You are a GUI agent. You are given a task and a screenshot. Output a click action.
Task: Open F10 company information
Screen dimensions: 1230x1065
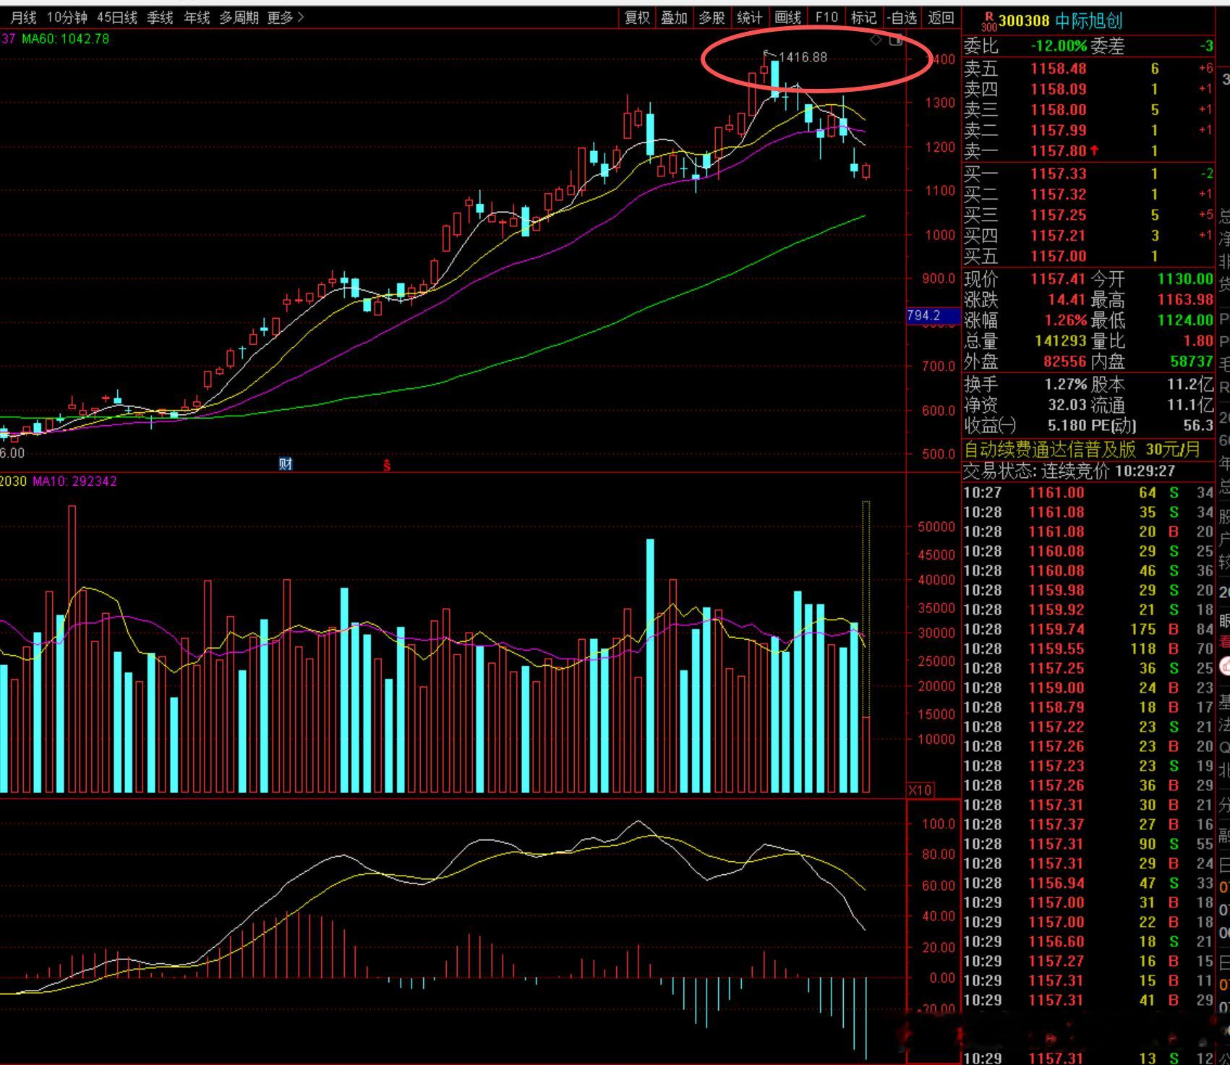[827, 17]
